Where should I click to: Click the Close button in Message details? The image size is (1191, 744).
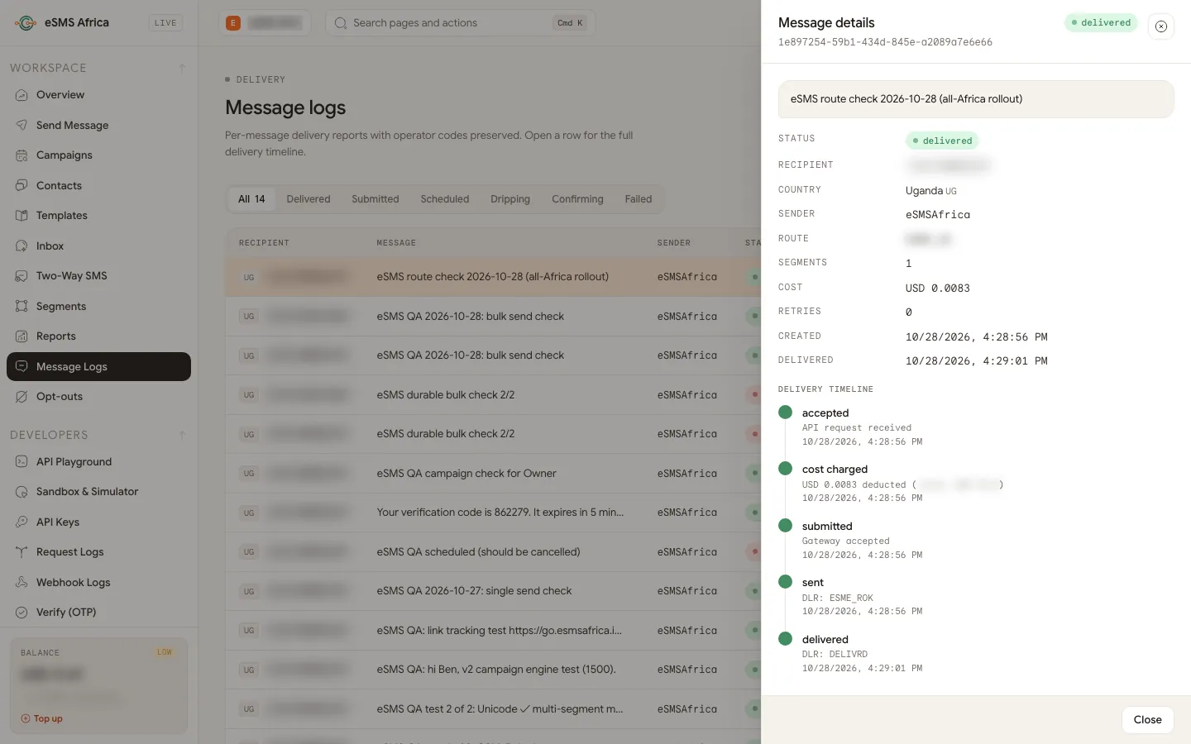click(1148, 720)
